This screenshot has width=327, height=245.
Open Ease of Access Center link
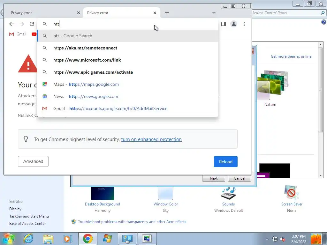click(x=27, y=224)
